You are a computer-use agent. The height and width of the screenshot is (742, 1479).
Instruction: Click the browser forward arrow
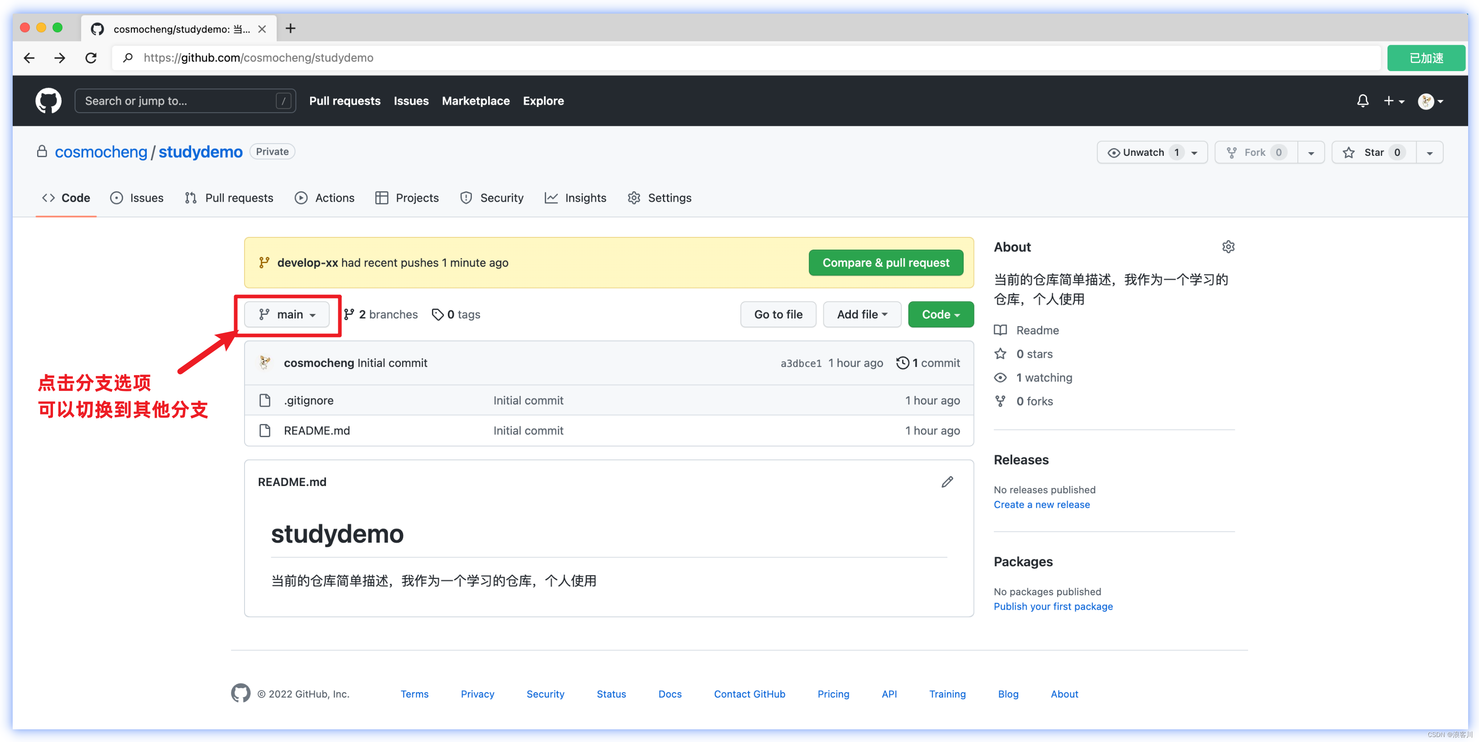(x=60, y=58)
